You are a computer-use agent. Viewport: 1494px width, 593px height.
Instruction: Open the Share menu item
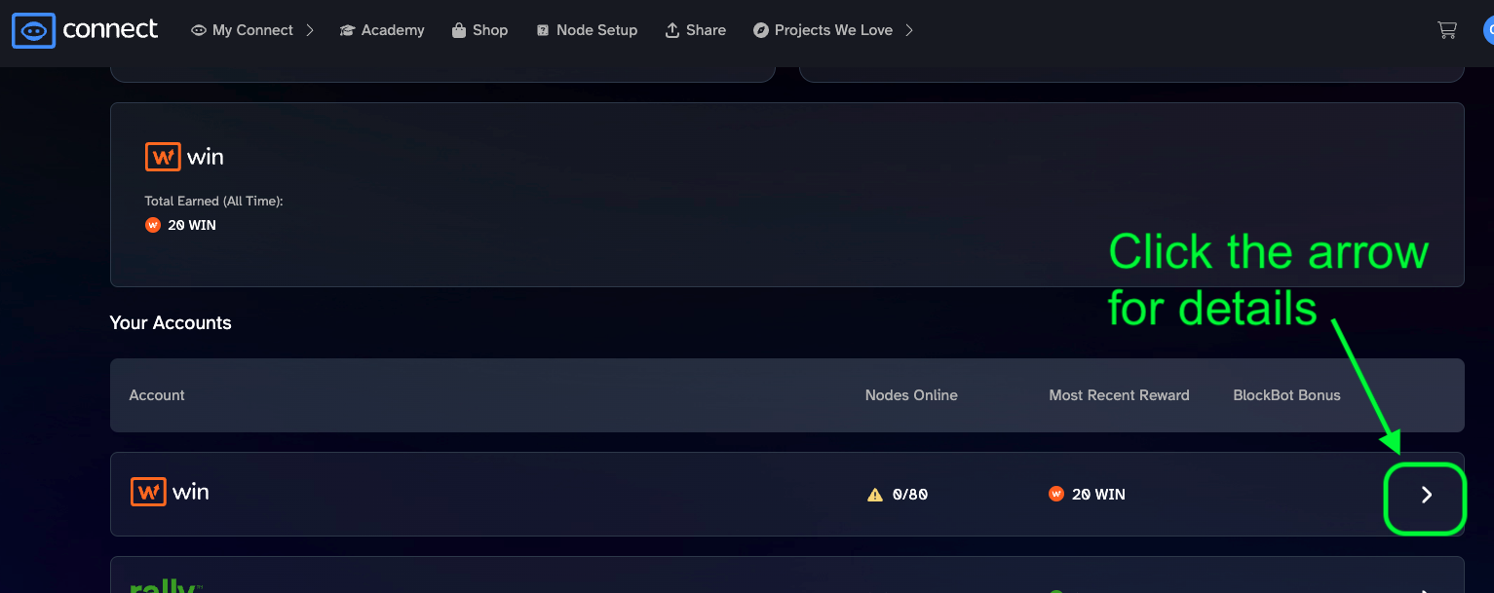click(x=696, y=30)
